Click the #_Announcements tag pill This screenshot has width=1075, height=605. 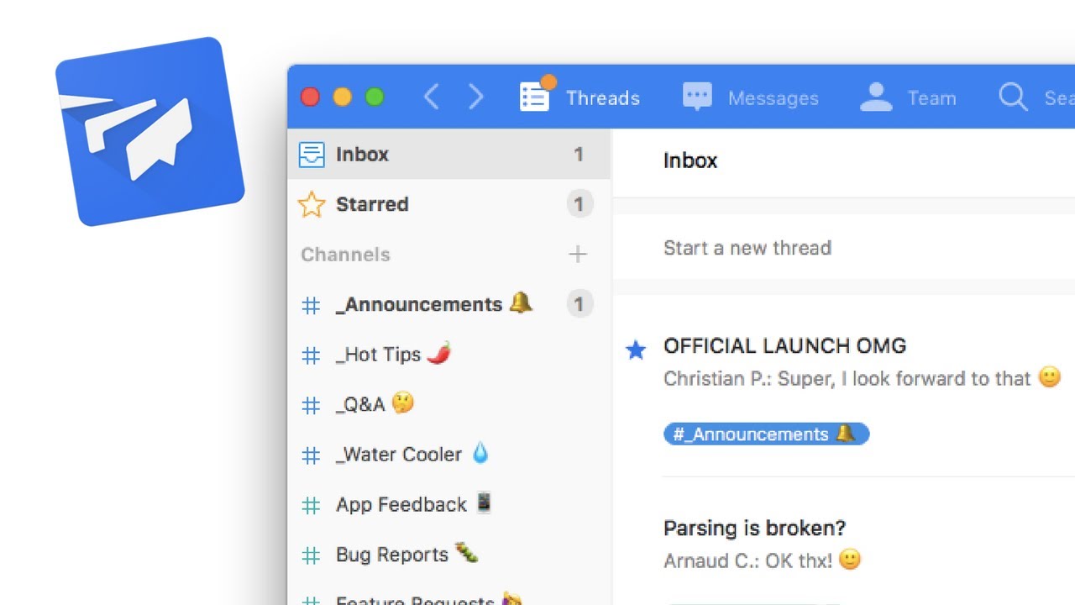[x=766, y=434]
